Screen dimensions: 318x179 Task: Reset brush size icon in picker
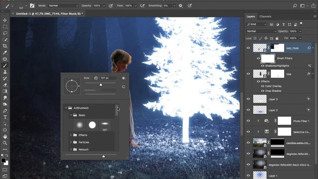pos(96,78)
